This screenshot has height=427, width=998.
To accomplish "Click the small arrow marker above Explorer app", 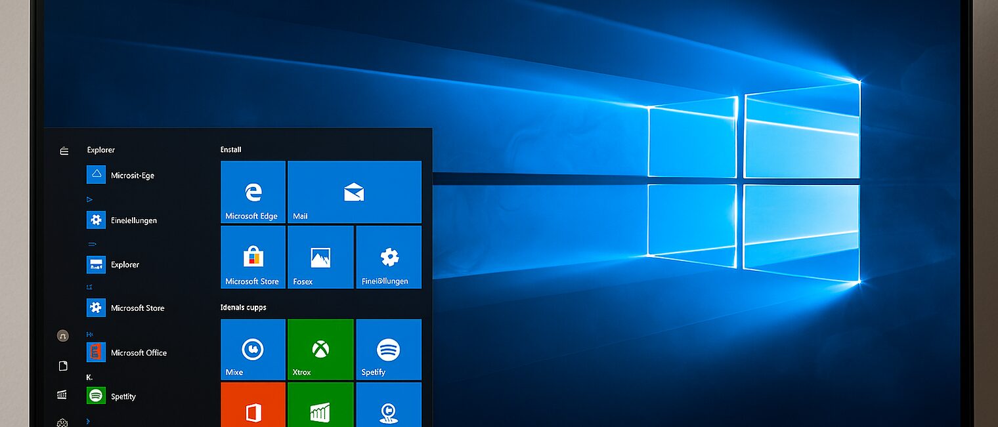I will coord(91,243).
